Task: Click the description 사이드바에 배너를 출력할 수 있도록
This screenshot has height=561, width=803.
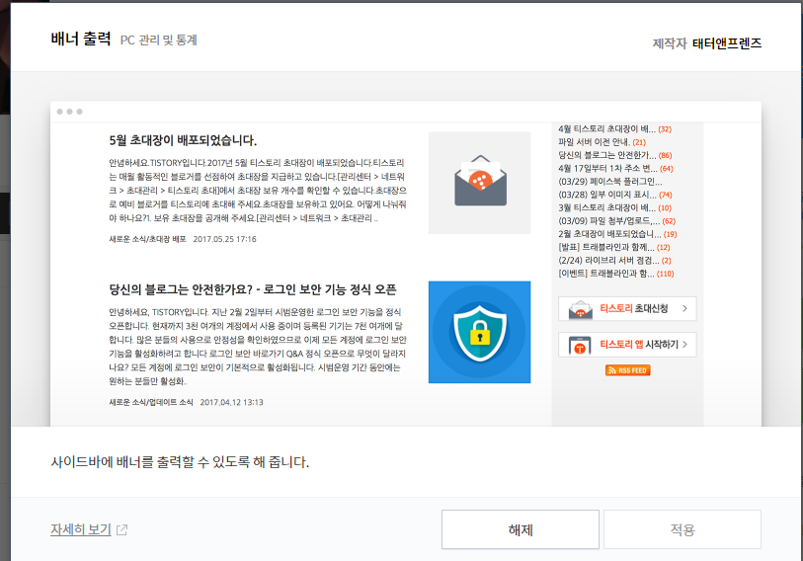Action: click(x=180, y=462)
